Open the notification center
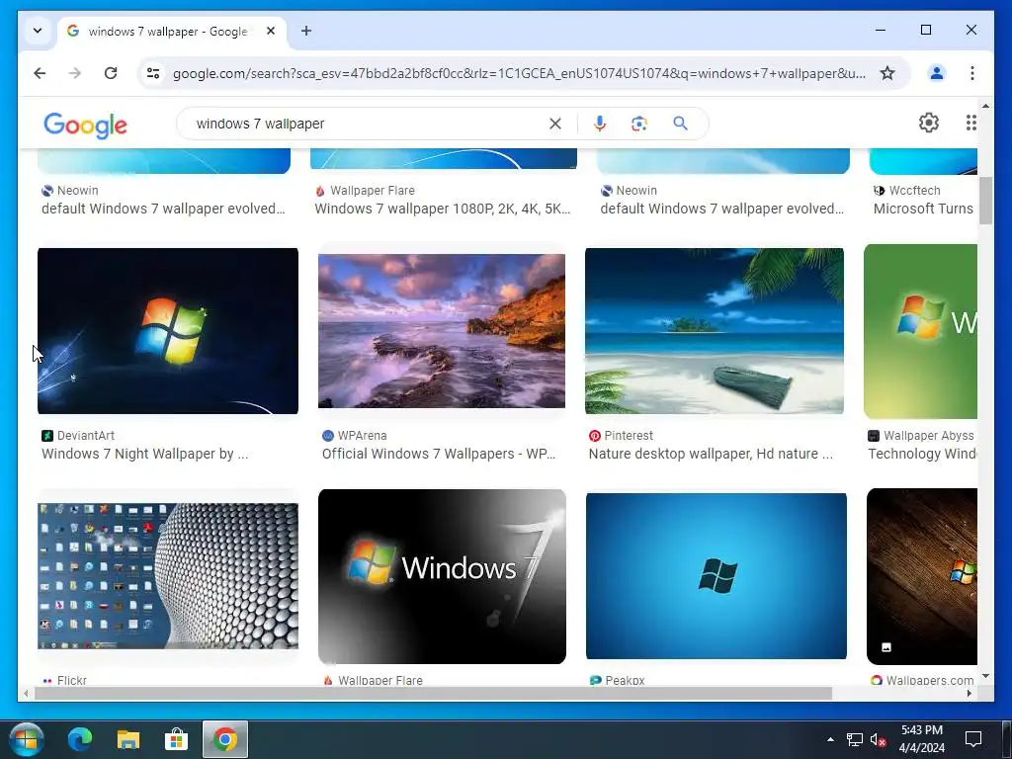 (973, 739)
